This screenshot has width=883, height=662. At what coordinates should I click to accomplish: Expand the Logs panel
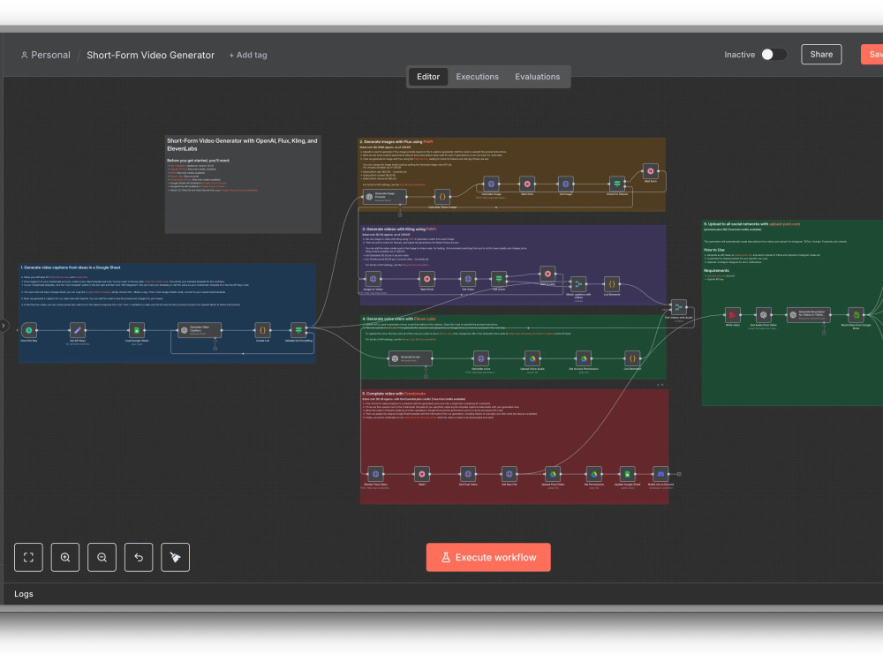(24, 594)
